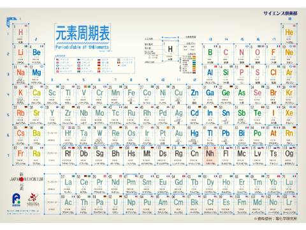The image size is (306, 230).
Task: Select the Gold Au cell
Action: (178, 135)
